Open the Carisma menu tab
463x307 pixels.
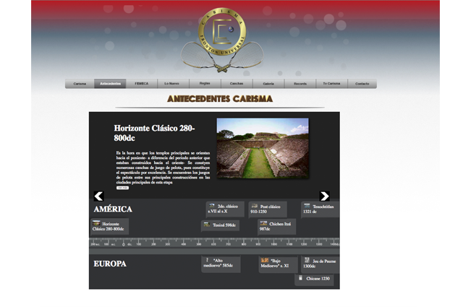pyautogui.click(x=80, y=84)
